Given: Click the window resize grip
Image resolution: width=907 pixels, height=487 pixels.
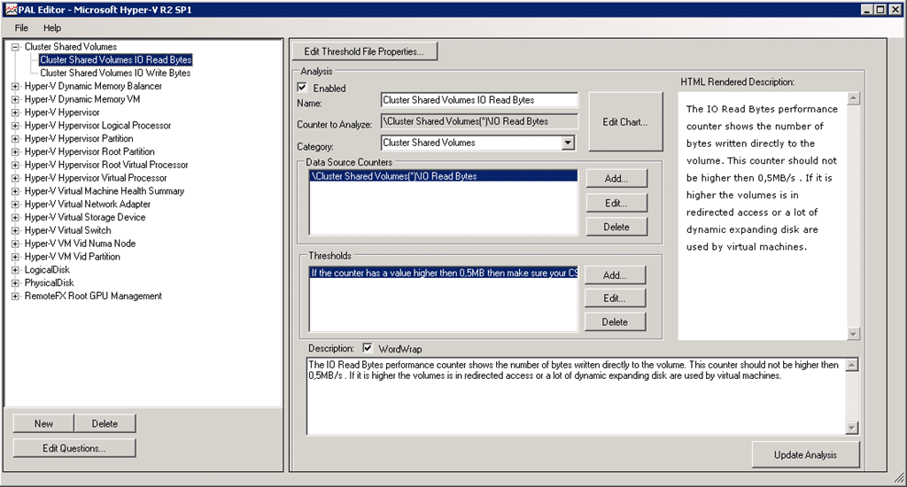Looking at the screenshot, I should (x=899, y=478).
